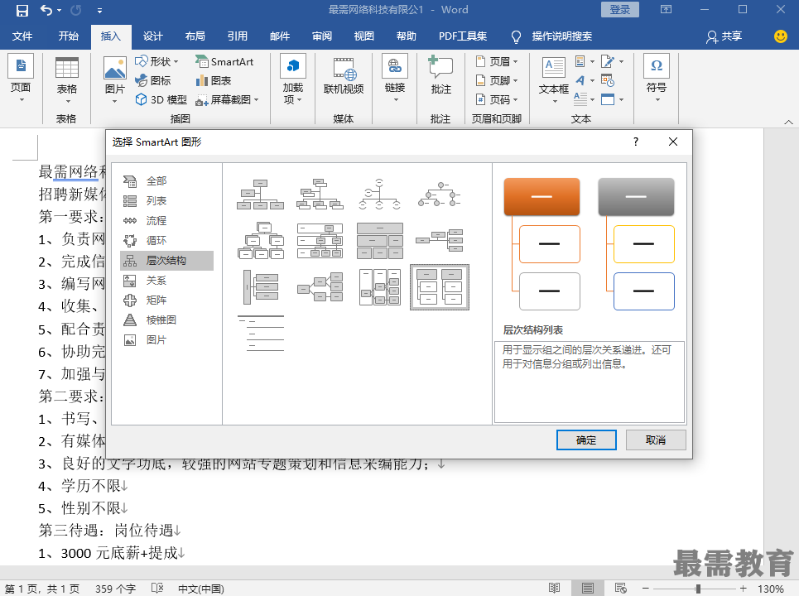This screenshot has width=799, height=596.
Task: Close the 选择 SmartArt 图形 dialog
Action: tap(673, 142)
